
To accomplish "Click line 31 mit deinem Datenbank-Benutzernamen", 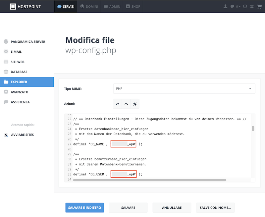I will pos(111,164).
